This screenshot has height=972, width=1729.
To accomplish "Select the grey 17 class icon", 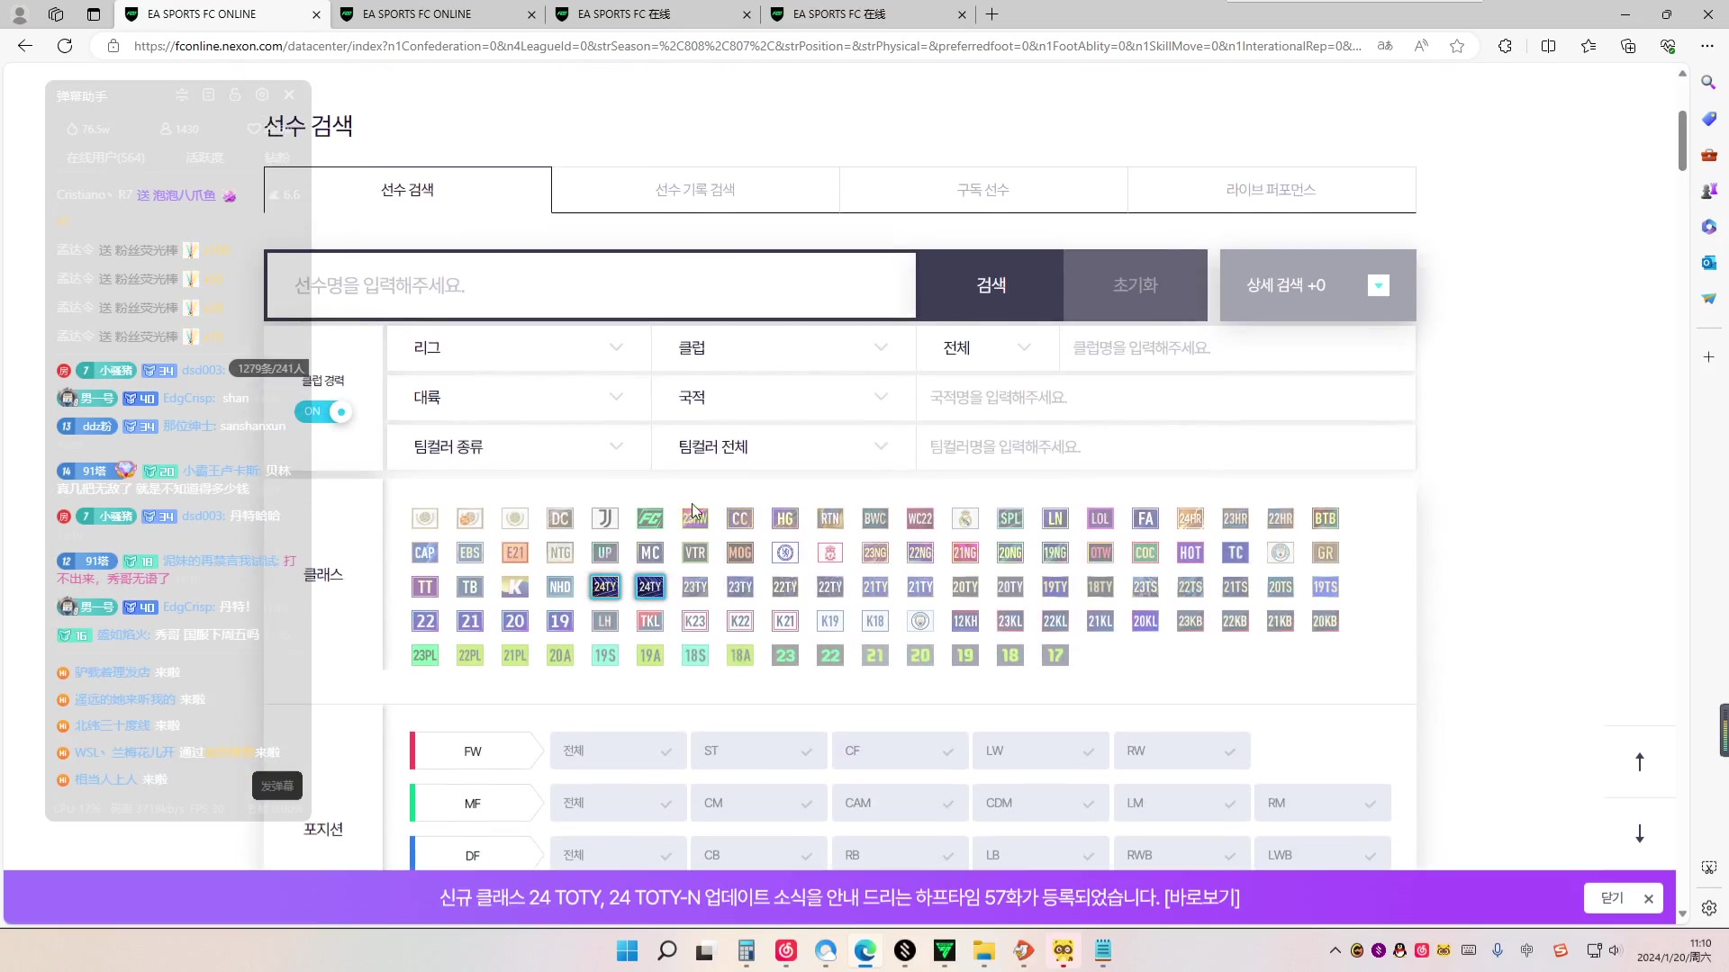I will pos(1055,655).
